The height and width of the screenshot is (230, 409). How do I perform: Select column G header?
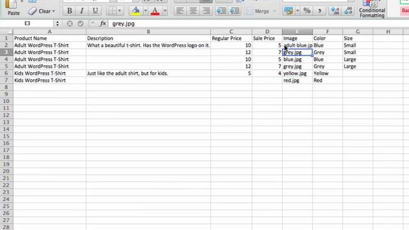[358, 31]
